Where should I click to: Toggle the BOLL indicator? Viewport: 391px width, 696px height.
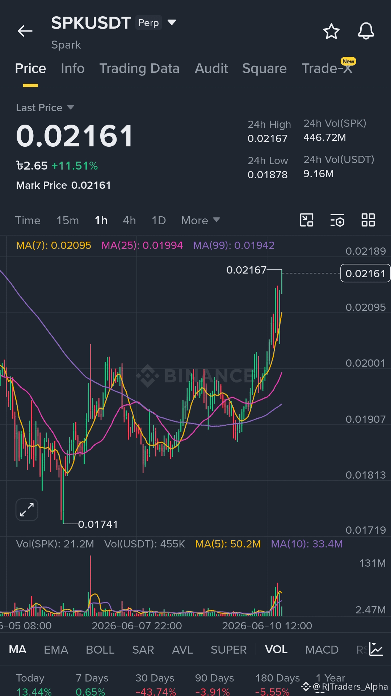pos(100,650)
